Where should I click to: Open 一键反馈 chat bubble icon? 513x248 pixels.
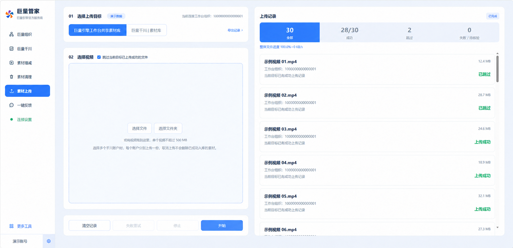pyautogui.click(x=11, y=105)
